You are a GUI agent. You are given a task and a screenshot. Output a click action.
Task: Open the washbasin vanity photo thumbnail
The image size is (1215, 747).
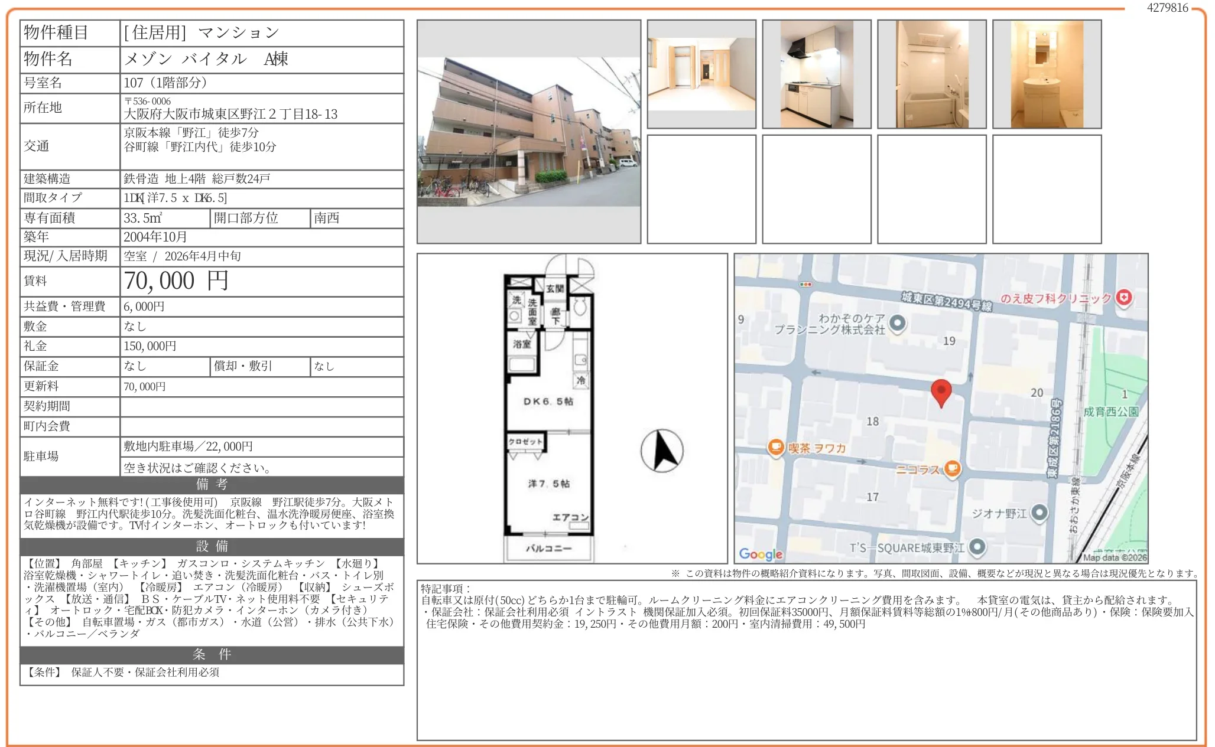coord(1047,74)
